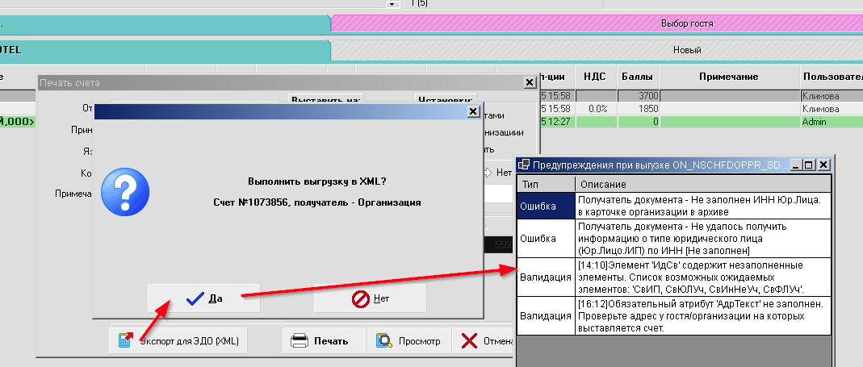Maximize the Предупреждения warnings window

tap(810, 165)
